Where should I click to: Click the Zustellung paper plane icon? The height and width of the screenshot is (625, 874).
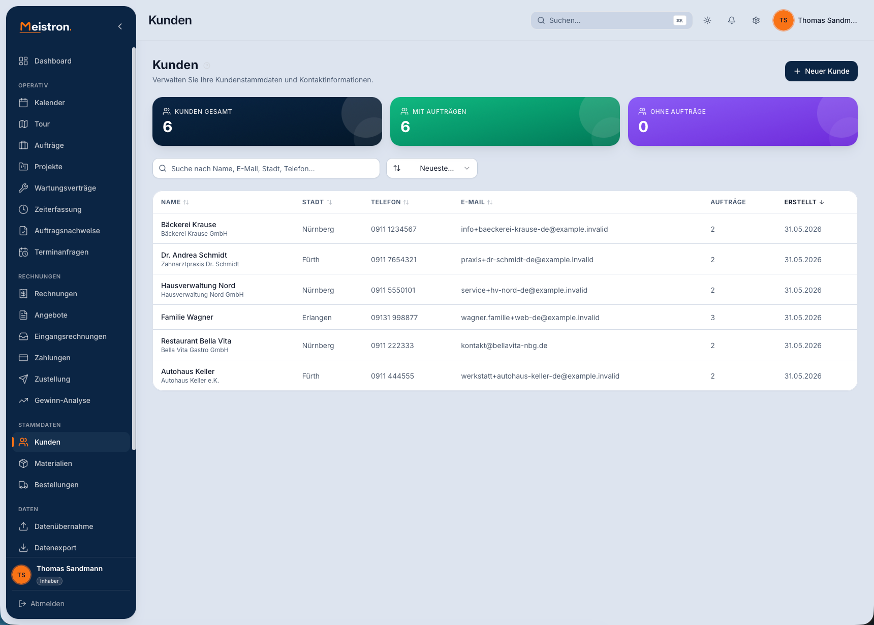23,379
